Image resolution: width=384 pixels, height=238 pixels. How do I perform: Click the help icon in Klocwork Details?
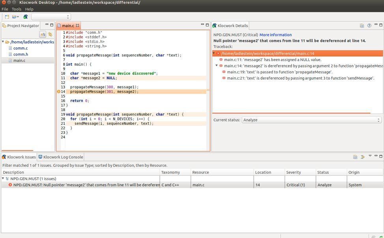click(x=369, y=26)
